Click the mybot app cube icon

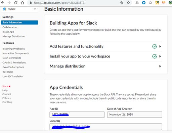(x=4, y=9)
